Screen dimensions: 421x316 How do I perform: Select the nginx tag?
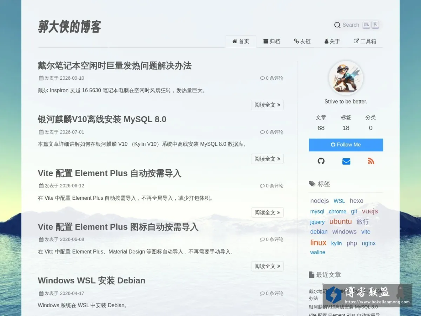coord(369,243)
